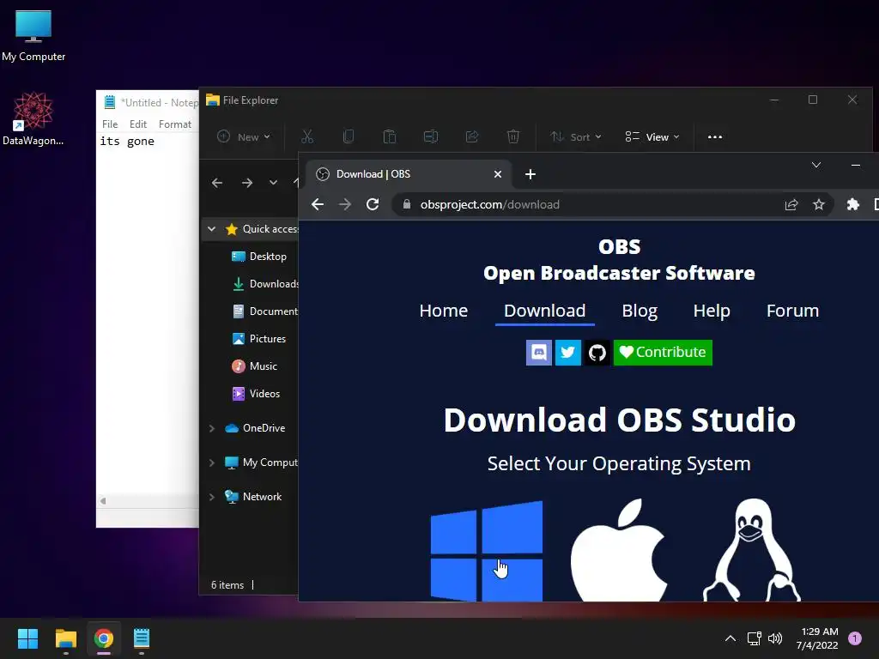Click the Notepad taskbar icon
Image resolution: width=879 pixels, height=659 pixels.
142,638
